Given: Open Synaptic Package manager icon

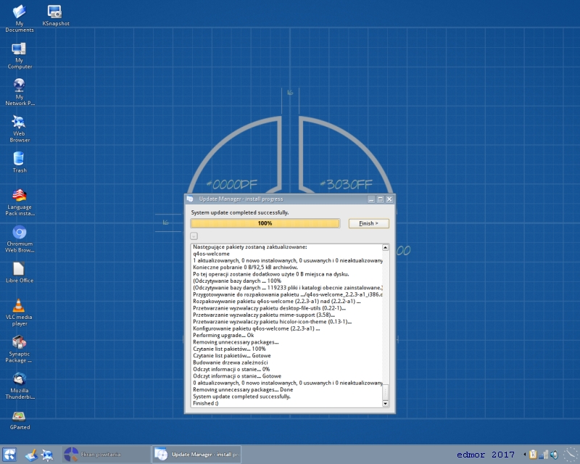Looking at the screenshot, I should click(x=20, y=349).
